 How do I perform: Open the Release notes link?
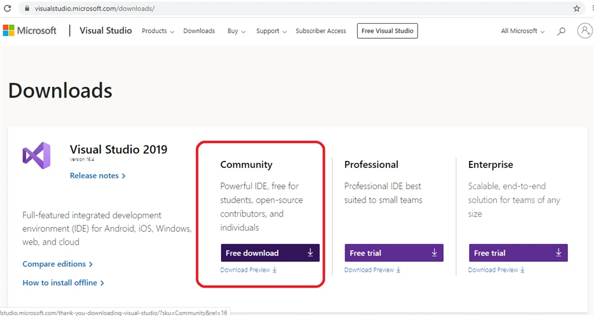point(97,175)
